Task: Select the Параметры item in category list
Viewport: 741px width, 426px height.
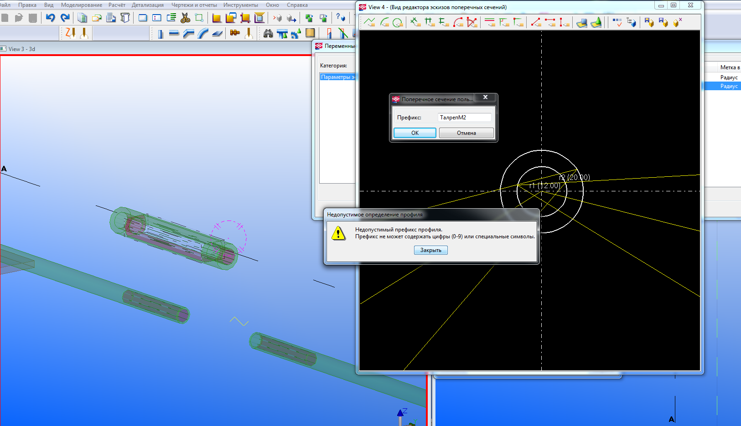Action: 337,77
